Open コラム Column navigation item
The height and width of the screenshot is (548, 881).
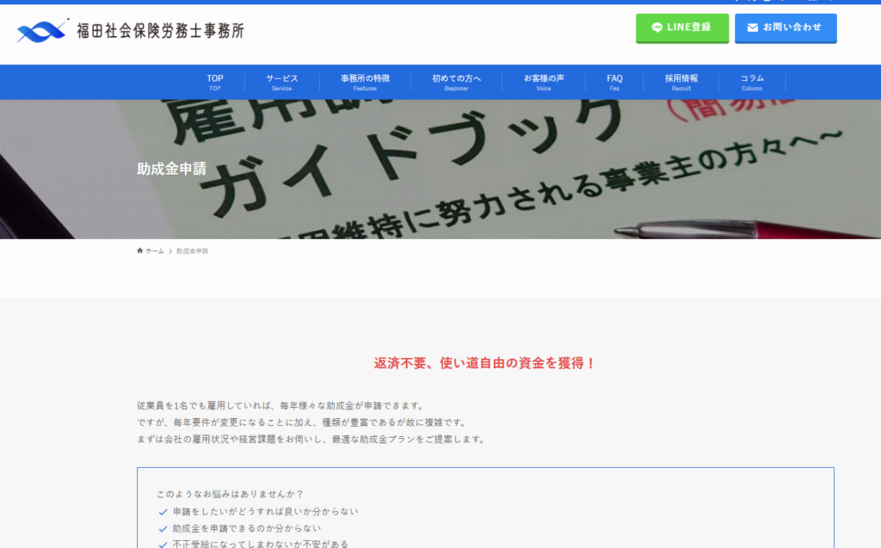pos(752,82)
